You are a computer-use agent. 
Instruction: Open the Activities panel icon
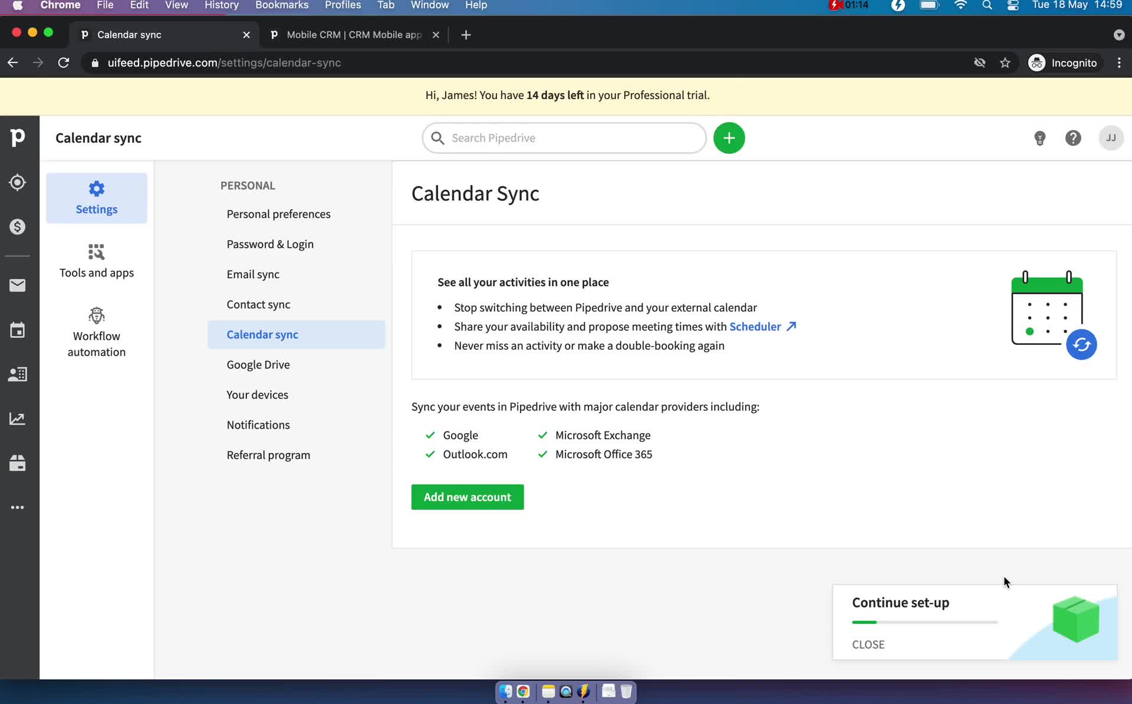coord(19,330)
